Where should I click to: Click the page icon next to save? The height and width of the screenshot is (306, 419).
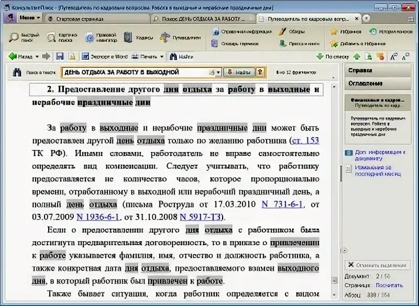[x=72, y=57]
